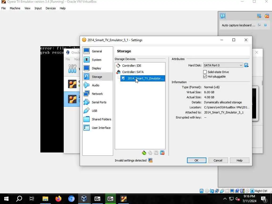The width and height of the screenshot is (272, 204).
Task: Open the first 7z taskbar icon
Action: (x=97, y=199)
